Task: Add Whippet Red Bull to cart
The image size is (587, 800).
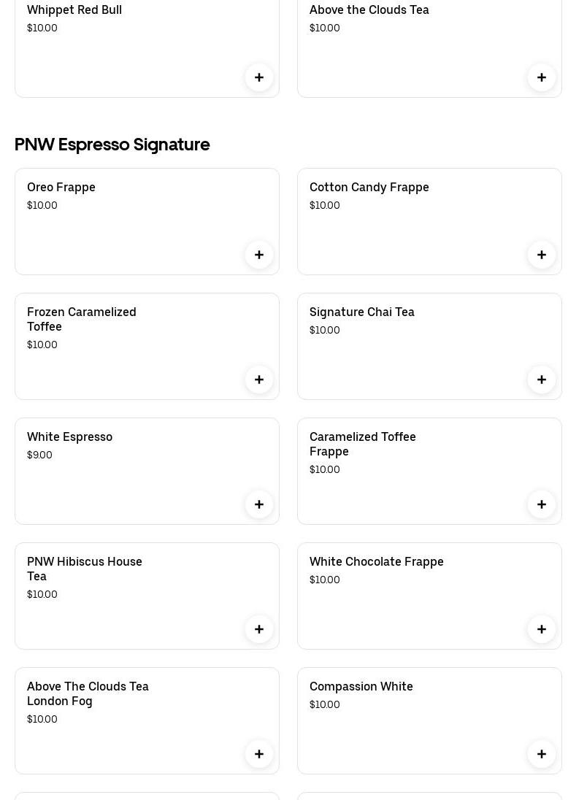Action: click(x=259, y=77)
